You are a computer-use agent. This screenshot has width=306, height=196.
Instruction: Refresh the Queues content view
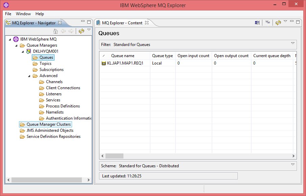[x=278, y=22]
